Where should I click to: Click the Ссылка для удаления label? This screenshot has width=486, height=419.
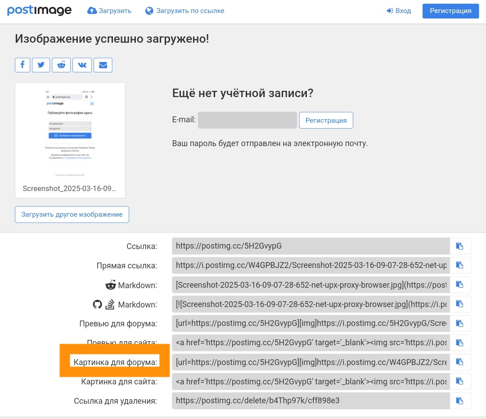[115, 401]
